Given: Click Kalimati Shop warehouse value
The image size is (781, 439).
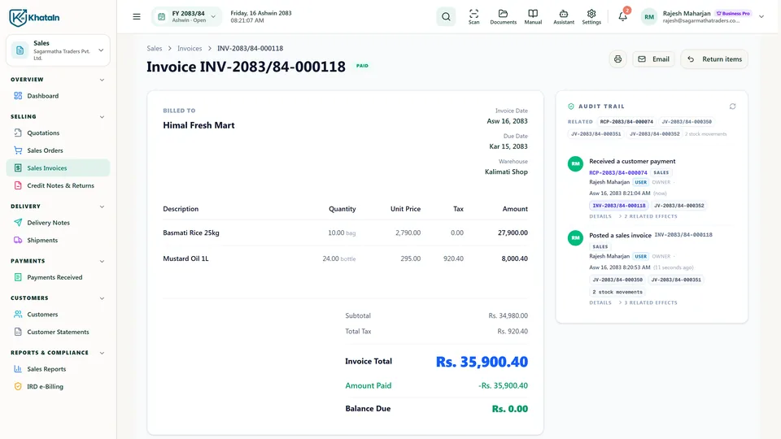Looking at the screenshot, I should 506,172.
